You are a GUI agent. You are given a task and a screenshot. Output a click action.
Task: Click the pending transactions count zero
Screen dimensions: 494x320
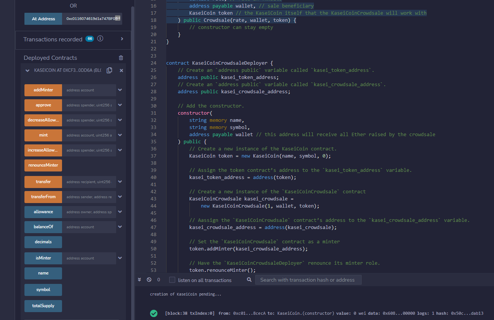click(159, 280)
